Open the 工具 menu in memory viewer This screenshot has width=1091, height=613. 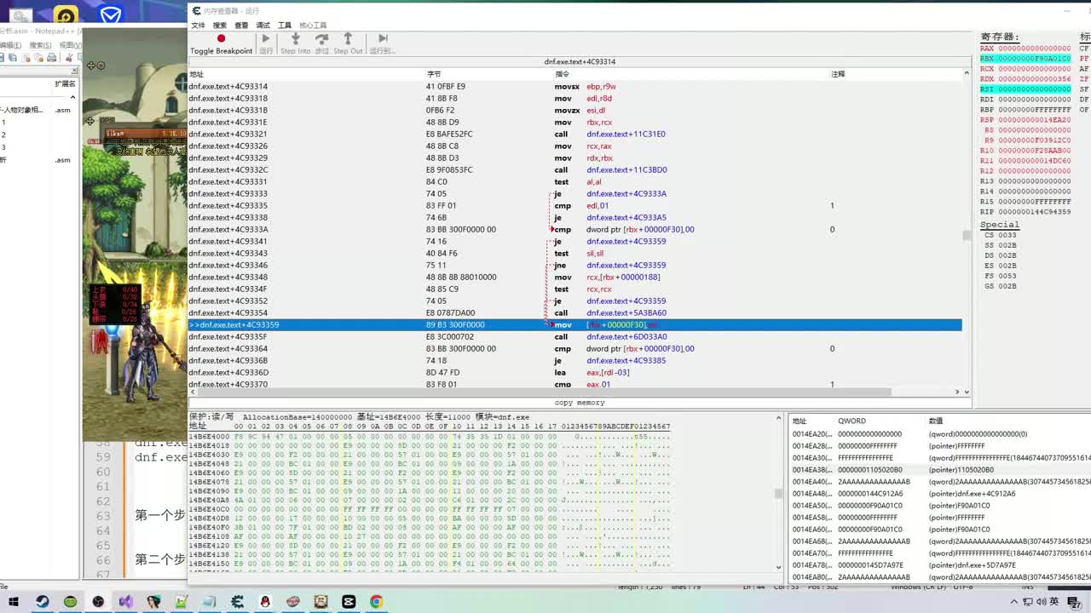[x=285, y=26]
